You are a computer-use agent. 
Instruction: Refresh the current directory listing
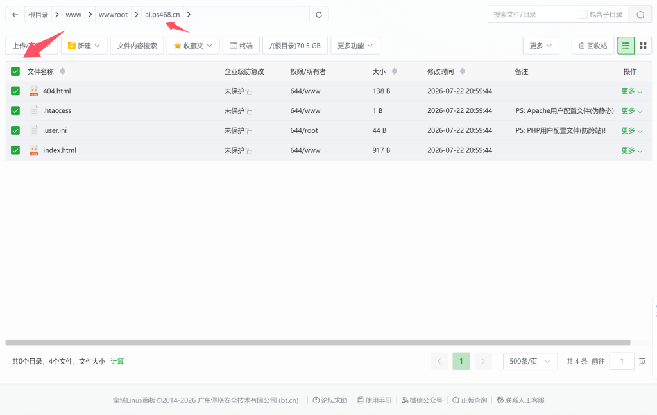[x=319, y=15]
